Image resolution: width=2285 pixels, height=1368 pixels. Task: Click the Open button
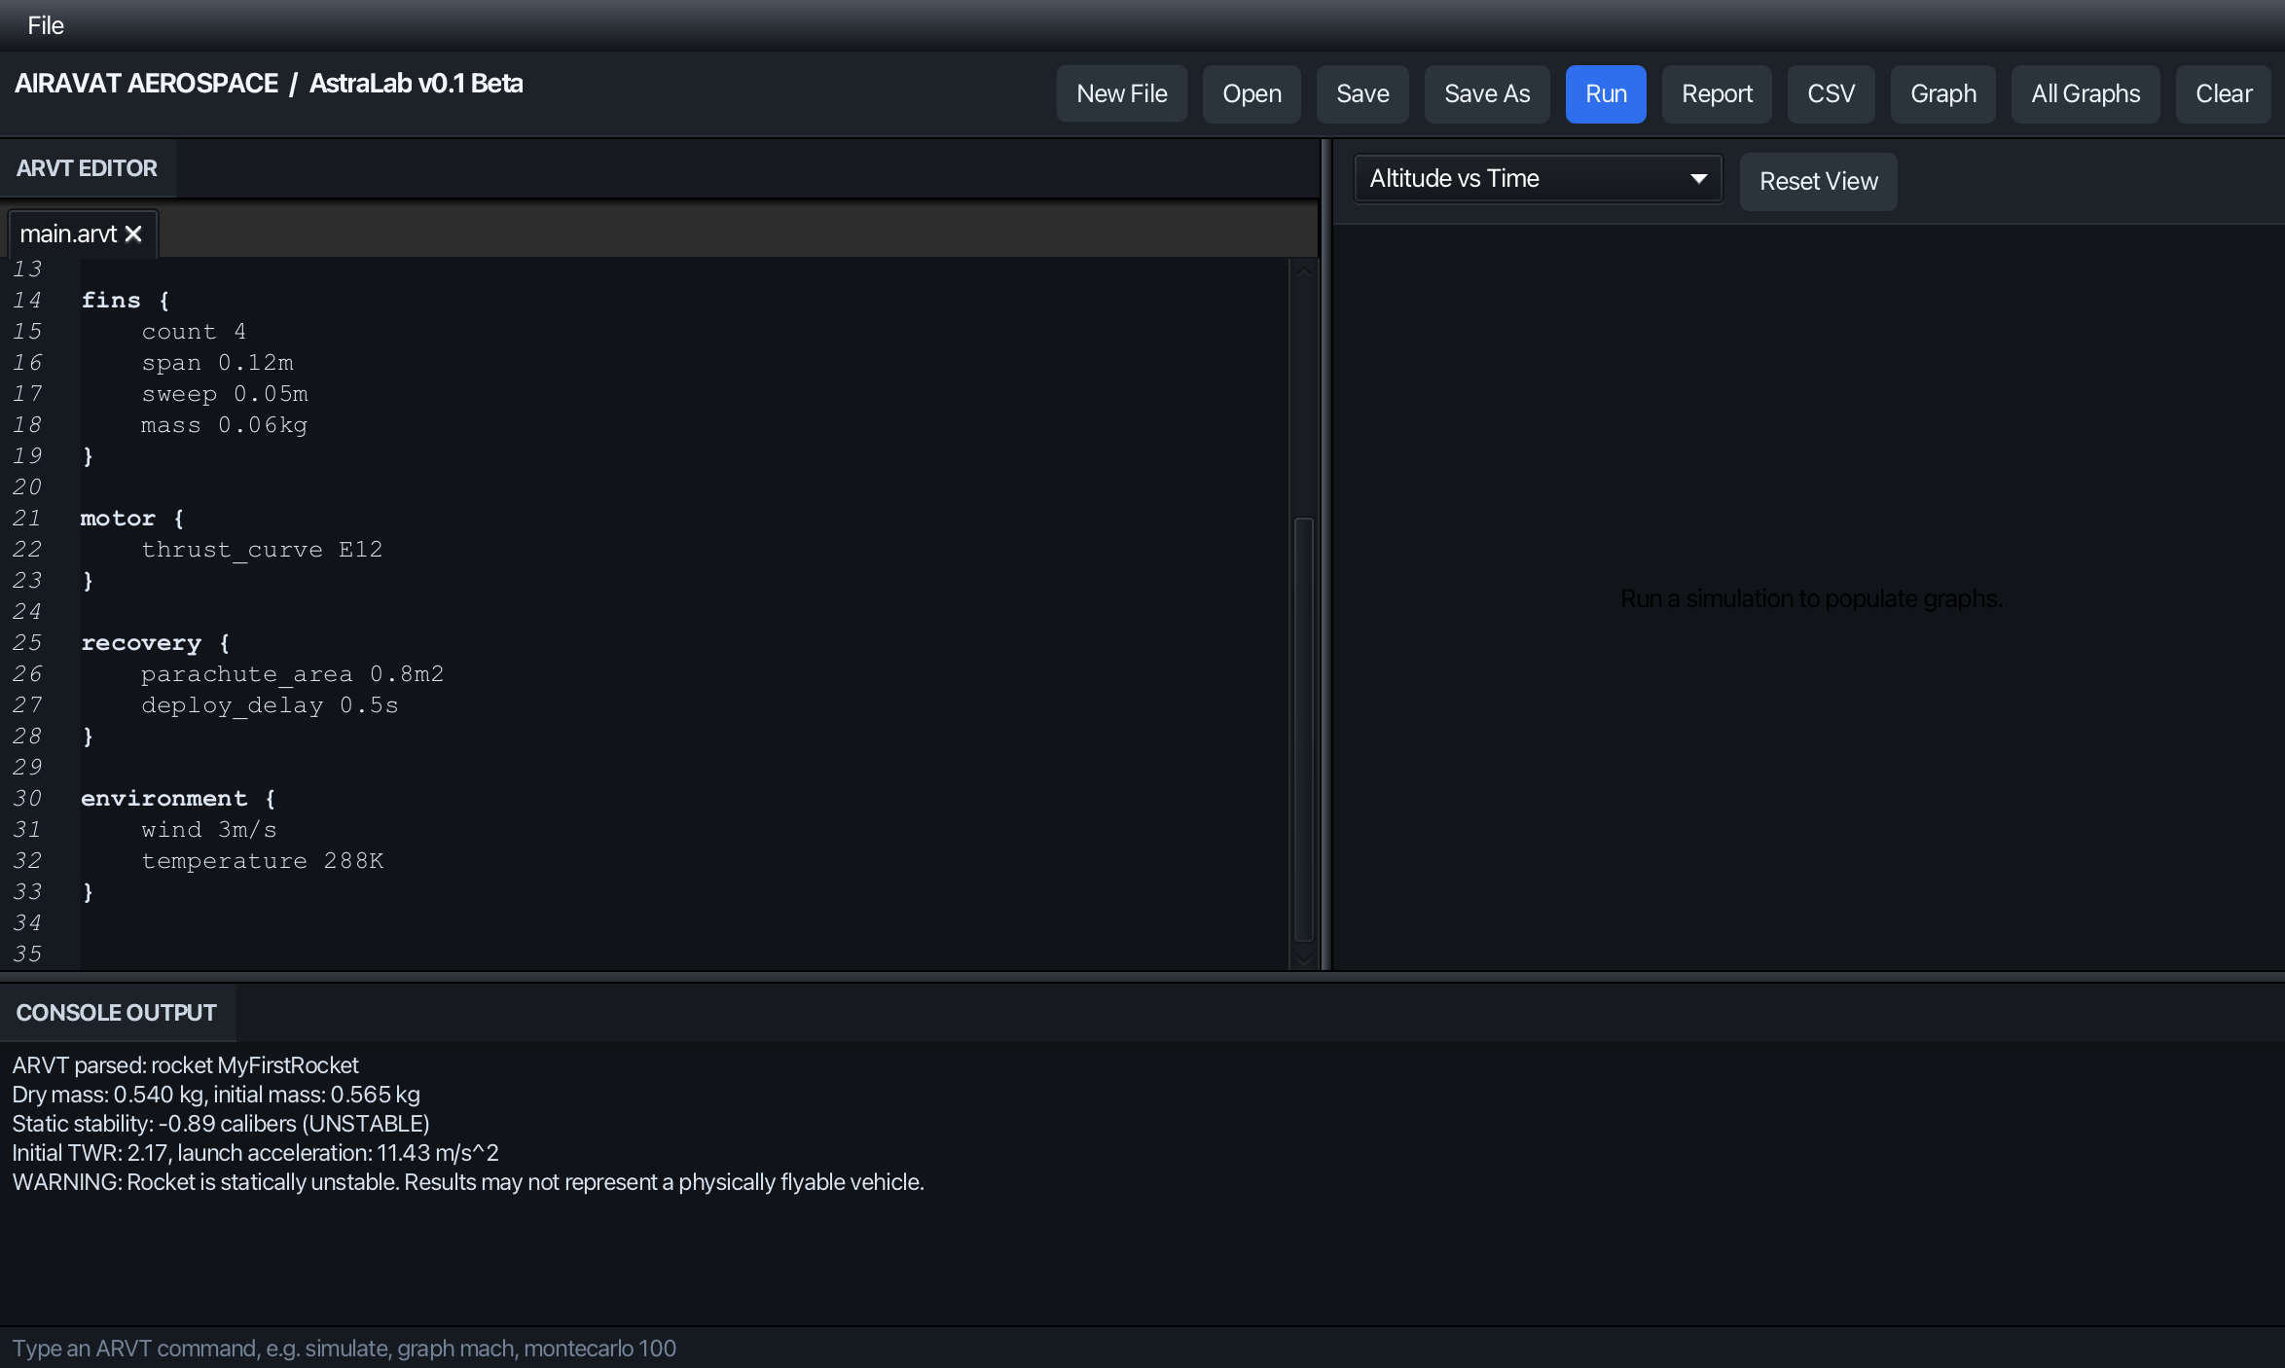point(1251,94)
